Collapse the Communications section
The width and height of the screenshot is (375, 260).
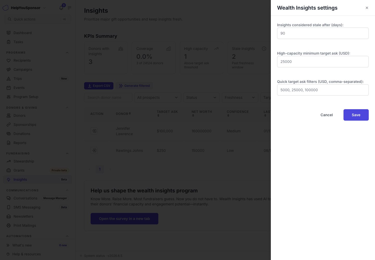tap(67, 190)
